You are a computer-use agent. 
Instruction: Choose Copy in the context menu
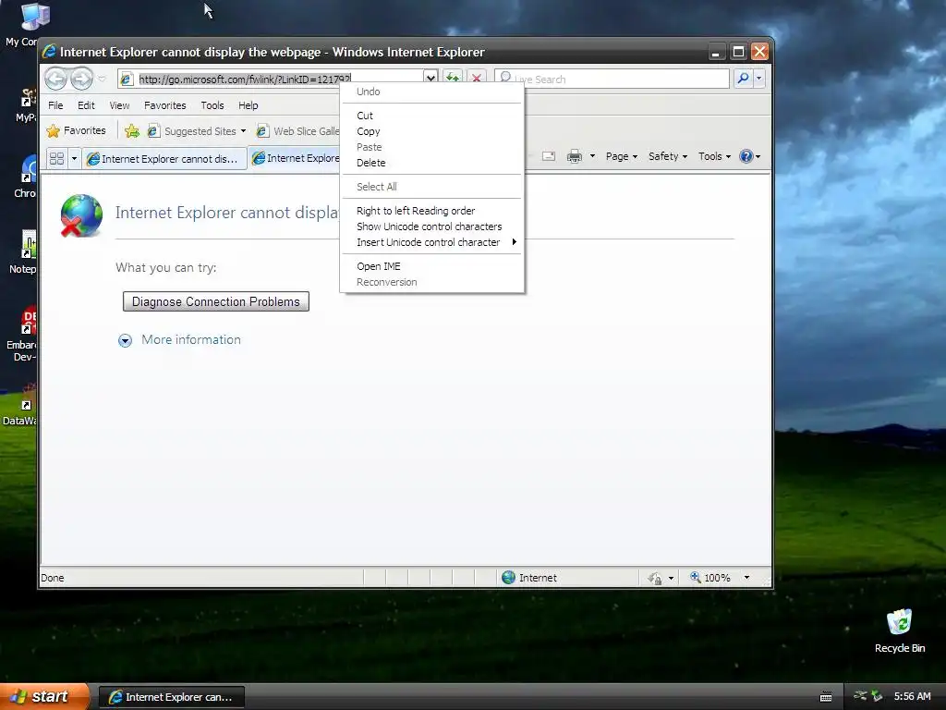tap(432, 131)
